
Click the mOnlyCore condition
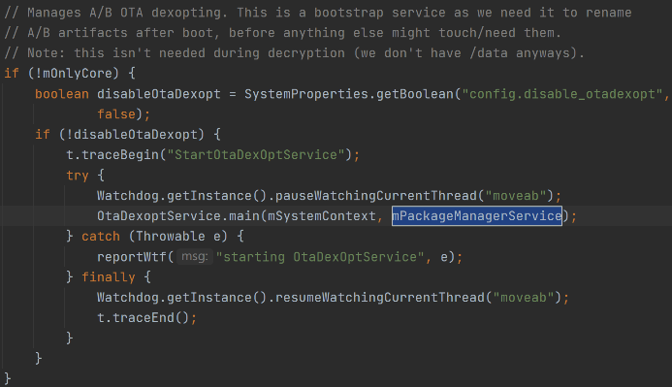pyautogui.click(x=78, y=74)
